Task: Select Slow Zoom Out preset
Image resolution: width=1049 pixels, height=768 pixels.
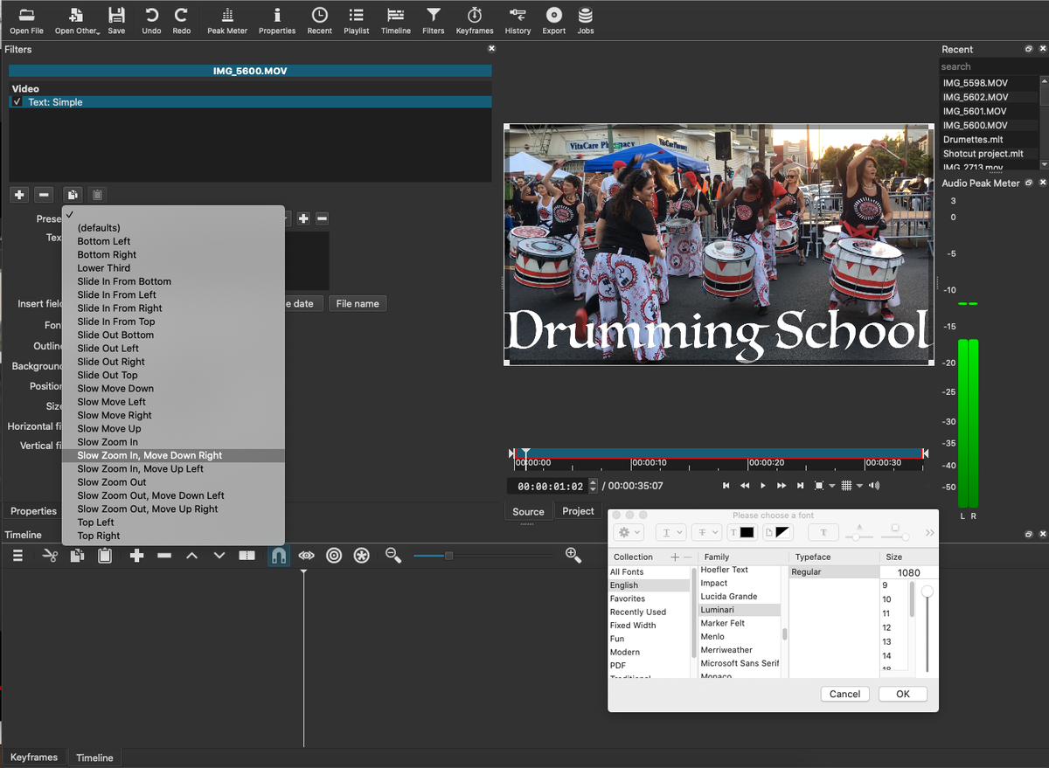Action: 112,482
